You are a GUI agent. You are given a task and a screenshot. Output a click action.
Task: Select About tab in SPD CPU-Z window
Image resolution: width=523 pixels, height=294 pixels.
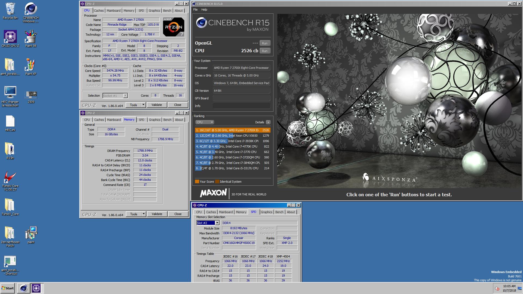pos(291,212)
